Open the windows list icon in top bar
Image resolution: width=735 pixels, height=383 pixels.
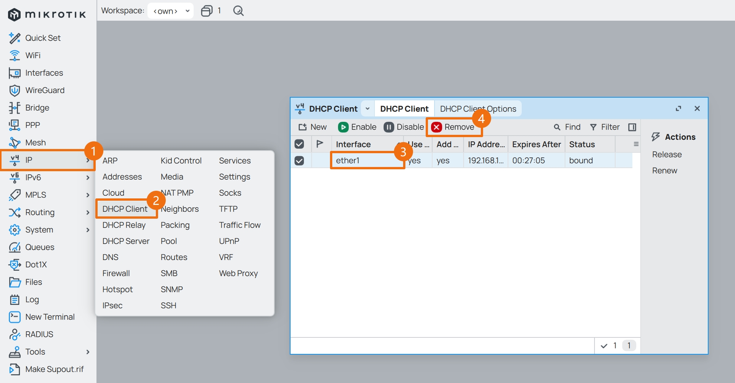pyautogui.click(x=207, y=11)
